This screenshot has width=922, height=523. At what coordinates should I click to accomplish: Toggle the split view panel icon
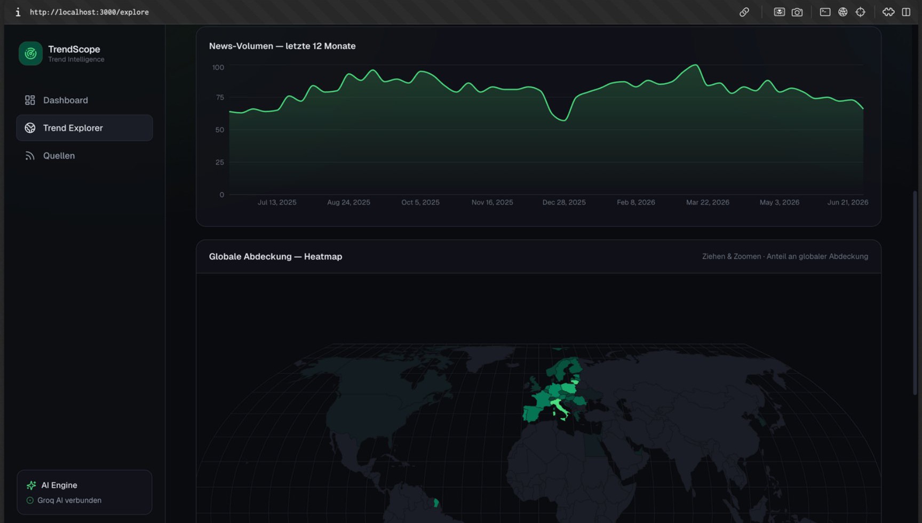[x=906, y=12]
